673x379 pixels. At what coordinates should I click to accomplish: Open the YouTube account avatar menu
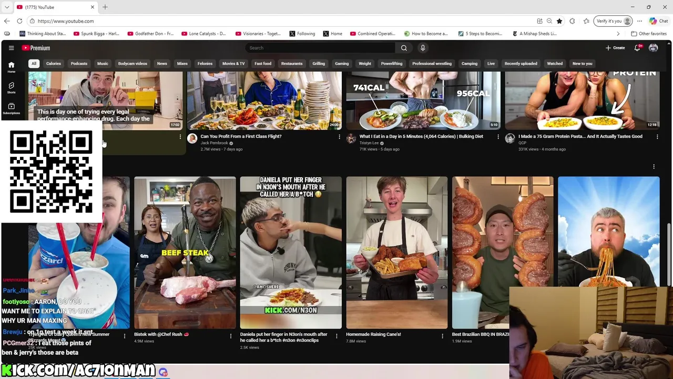(654, 48)
